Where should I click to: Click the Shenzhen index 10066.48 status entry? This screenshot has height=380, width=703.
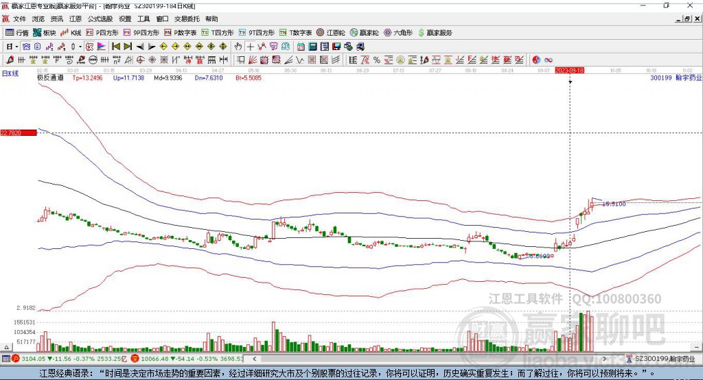(187, 359)
